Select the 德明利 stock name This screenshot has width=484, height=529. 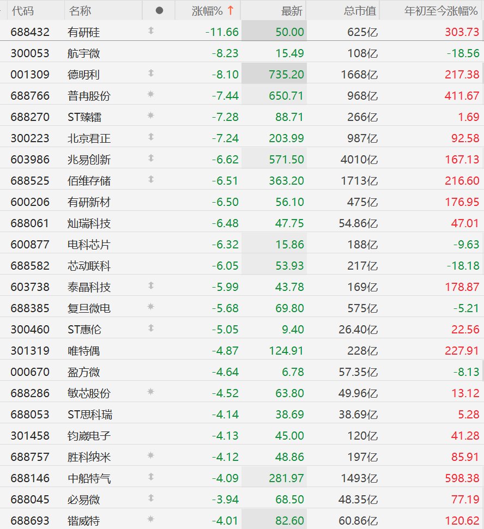tap(84, 75)
